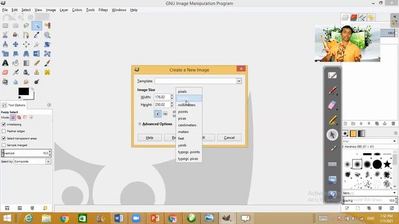
Task: Select the Eraser tool in the toolbox
Action: click(5, 72)
